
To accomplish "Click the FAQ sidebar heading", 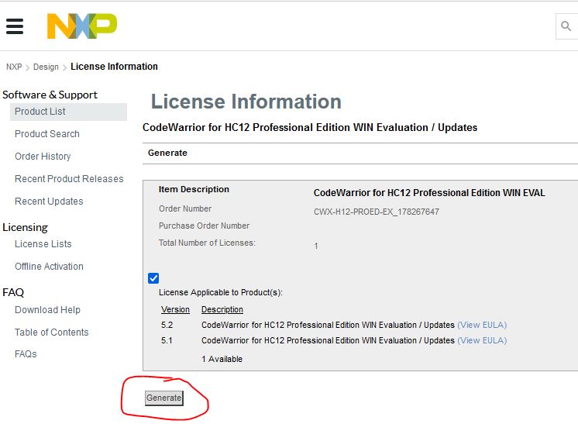I will pyautogui.click(x=13, y=292).
